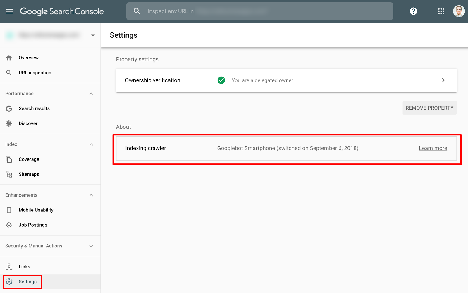This screenshot has width=468, height=293.
Task: Click the About heading
Action: [123, 127]
